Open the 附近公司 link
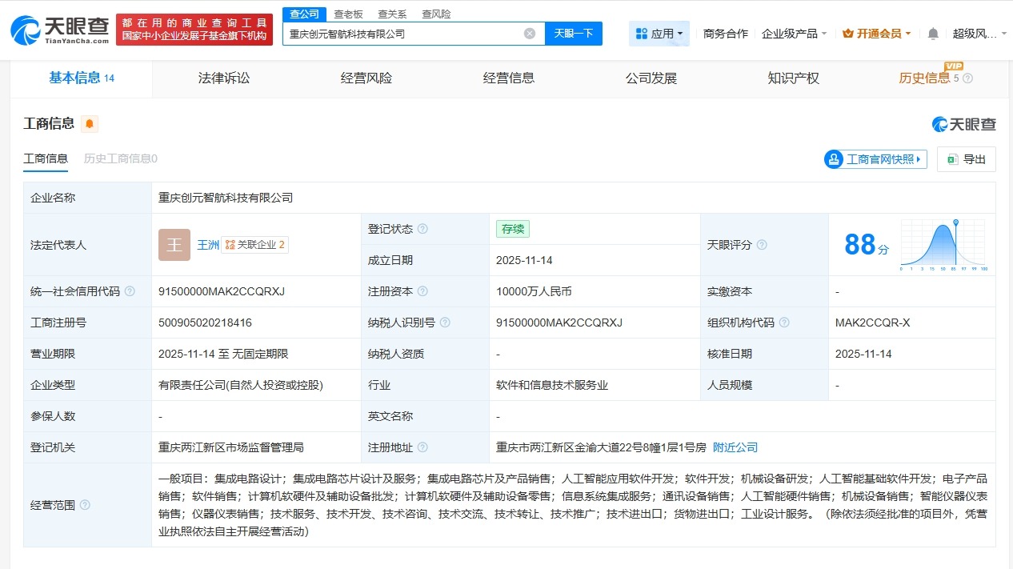The width and height of the screenshot is (1013, 569). 735,447
